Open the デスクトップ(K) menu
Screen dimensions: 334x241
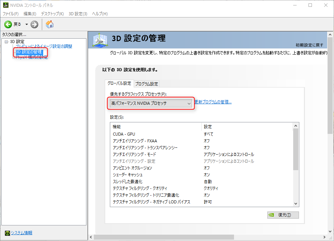tap(52, 14)
